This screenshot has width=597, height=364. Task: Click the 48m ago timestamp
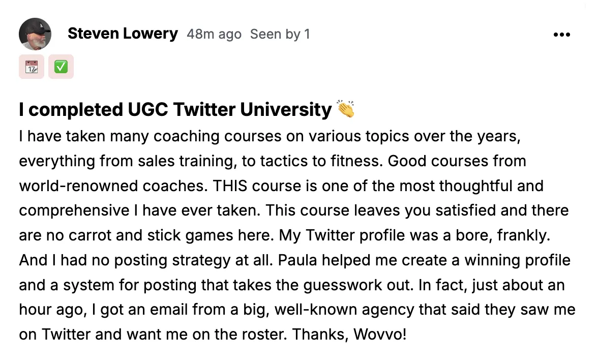pyautogui.click(x=214, y=34)
